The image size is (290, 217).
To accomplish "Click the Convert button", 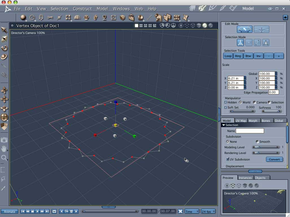I will point(274,159).
